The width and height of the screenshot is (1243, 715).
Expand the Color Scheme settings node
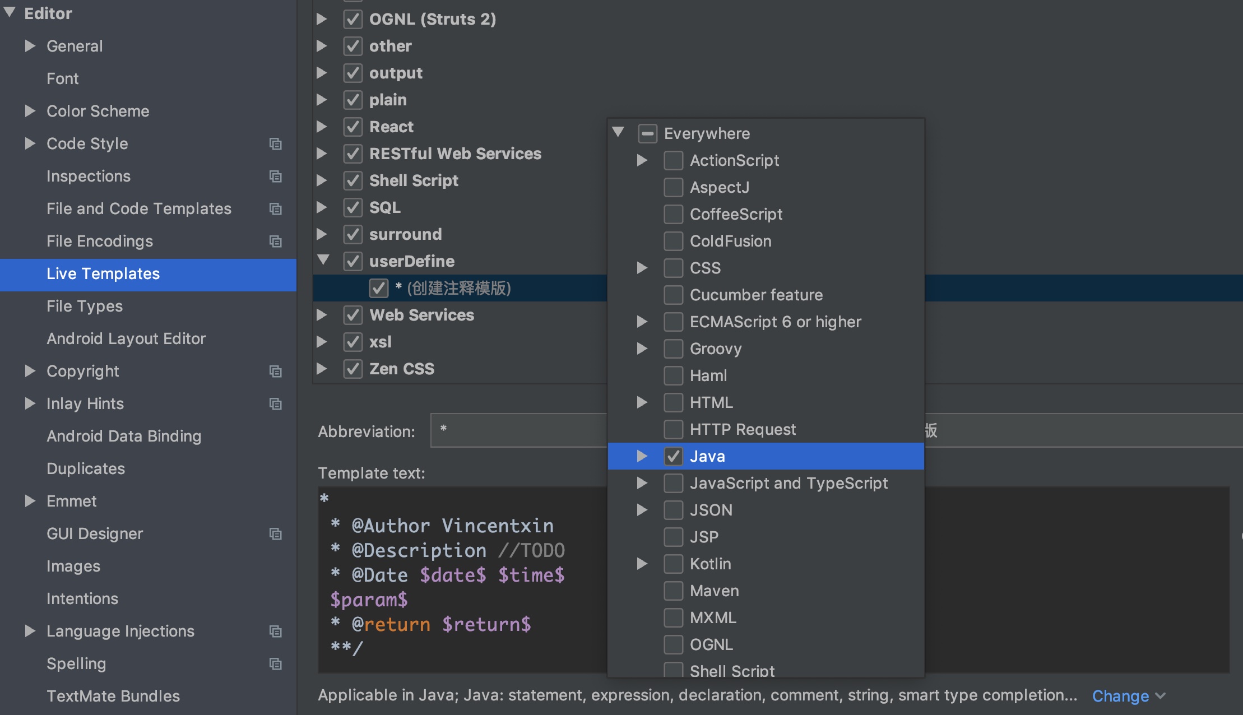pos(30,111)
